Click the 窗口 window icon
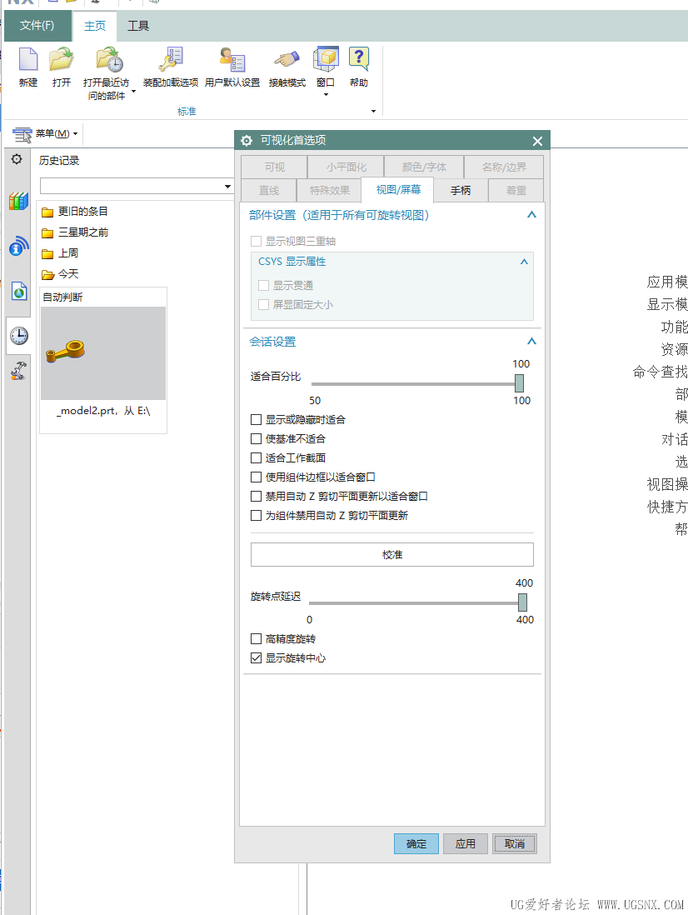The image size is (688, 915). click(x=326, y=59)
